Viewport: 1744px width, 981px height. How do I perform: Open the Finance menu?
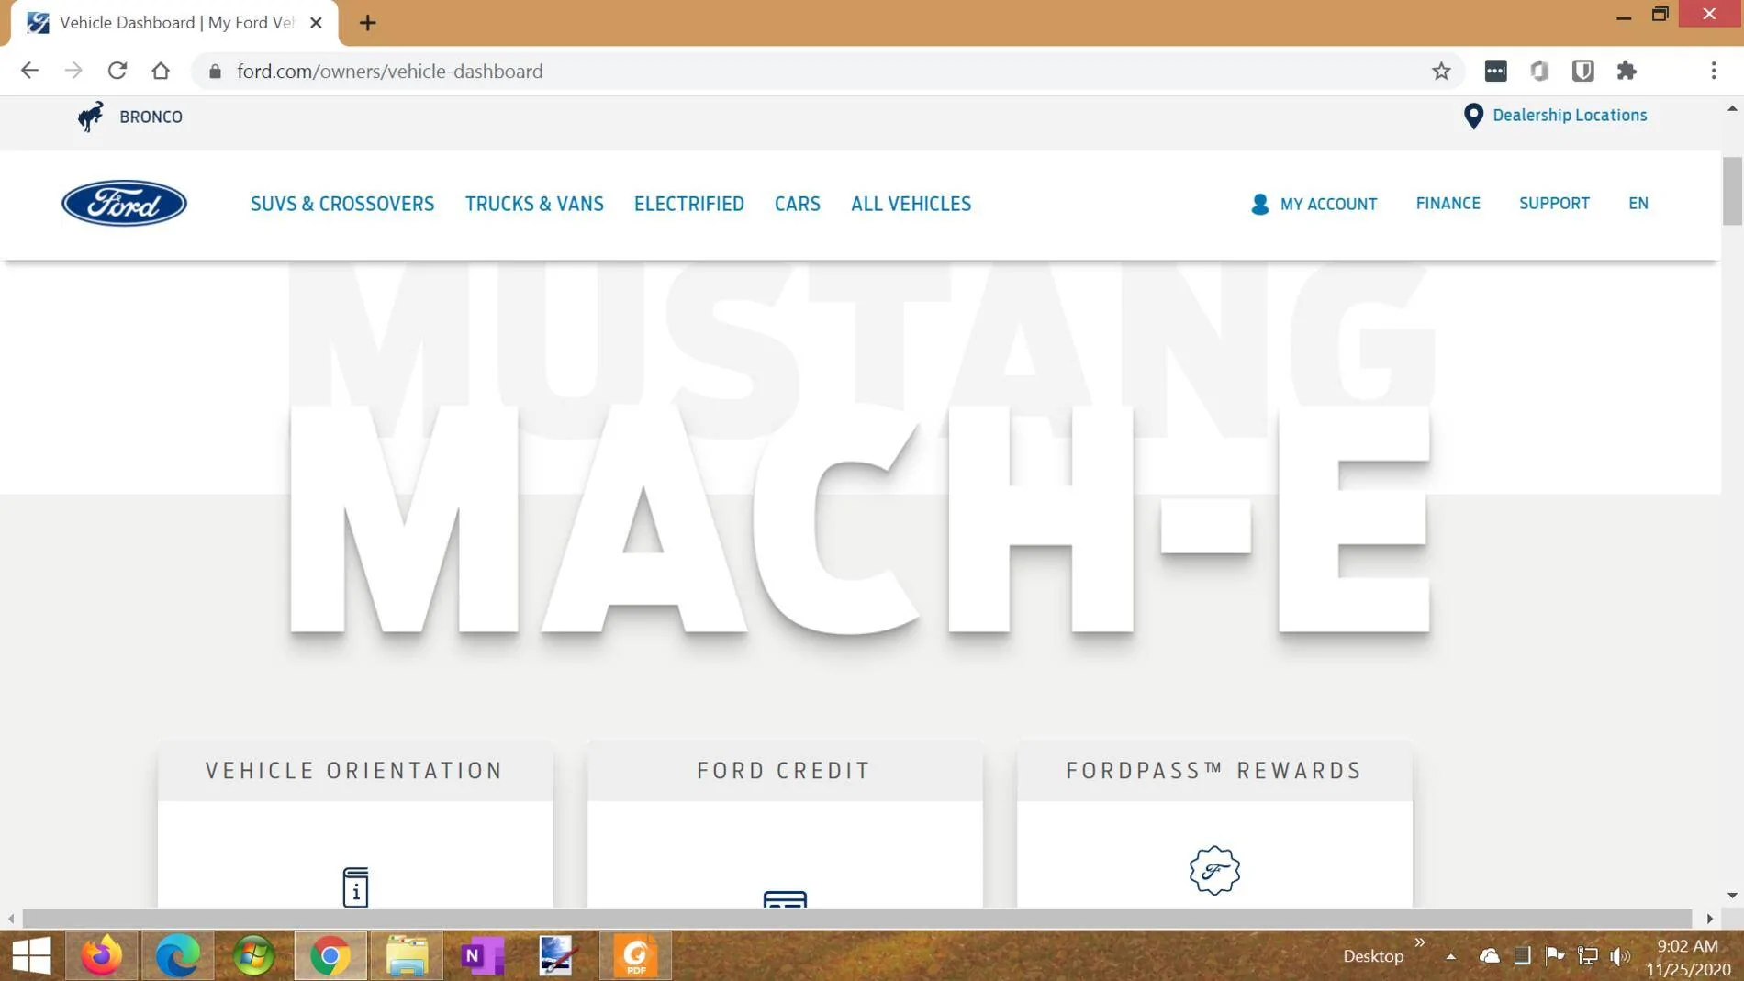pos(1448,204)
